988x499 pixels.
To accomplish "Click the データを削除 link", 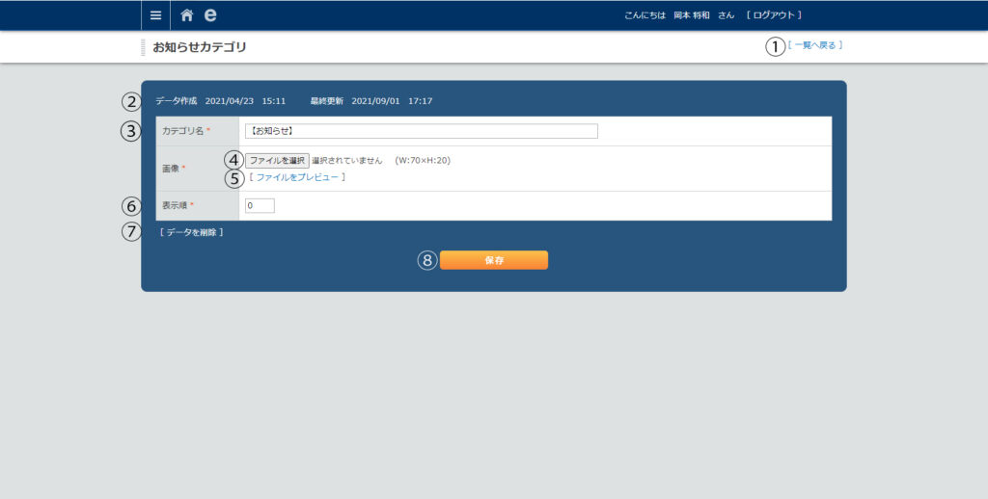I will (191, 232).
